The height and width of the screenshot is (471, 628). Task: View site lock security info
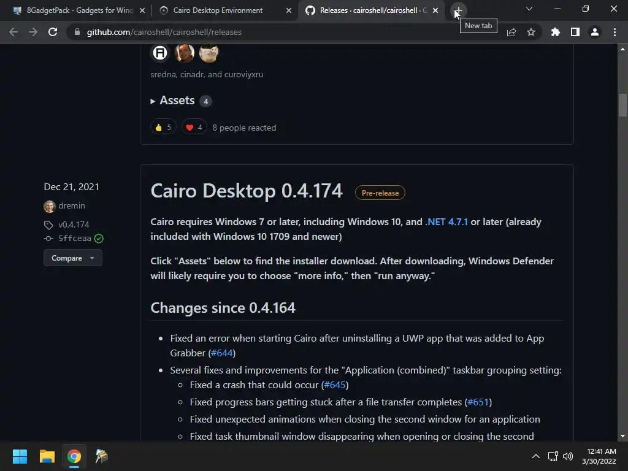(77, 32)
